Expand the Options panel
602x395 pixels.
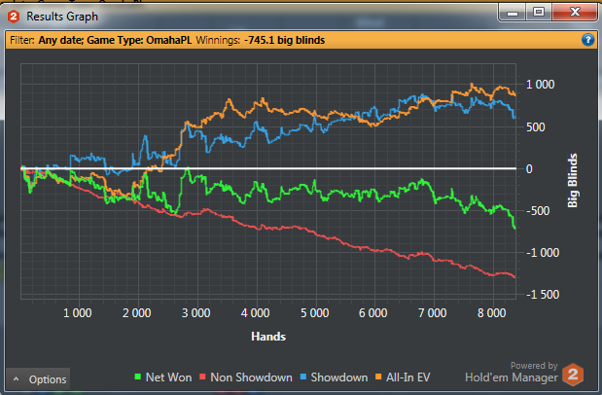[x=38, y=379]
